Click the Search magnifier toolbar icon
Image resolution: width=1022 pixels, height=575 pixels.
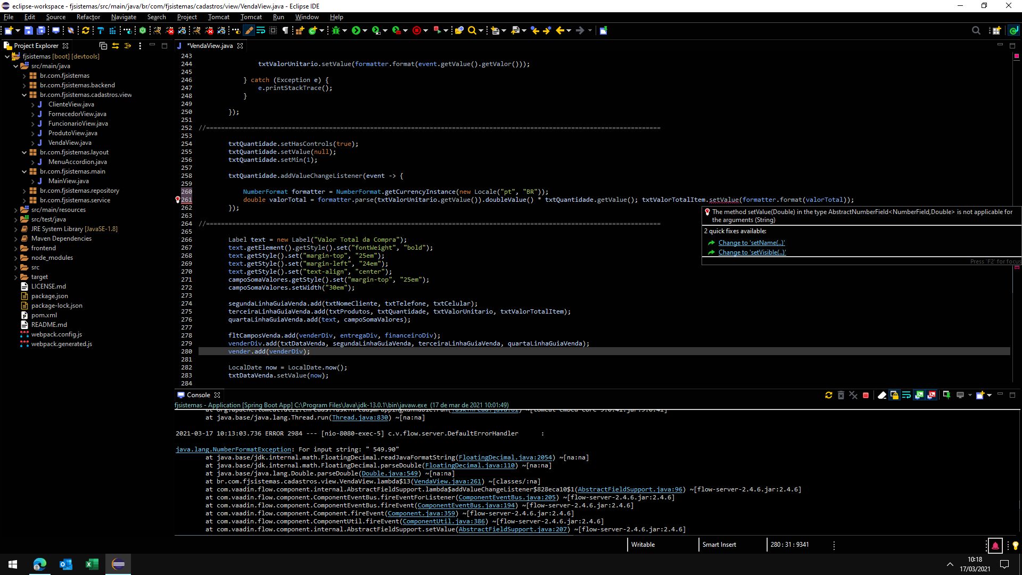472,30
